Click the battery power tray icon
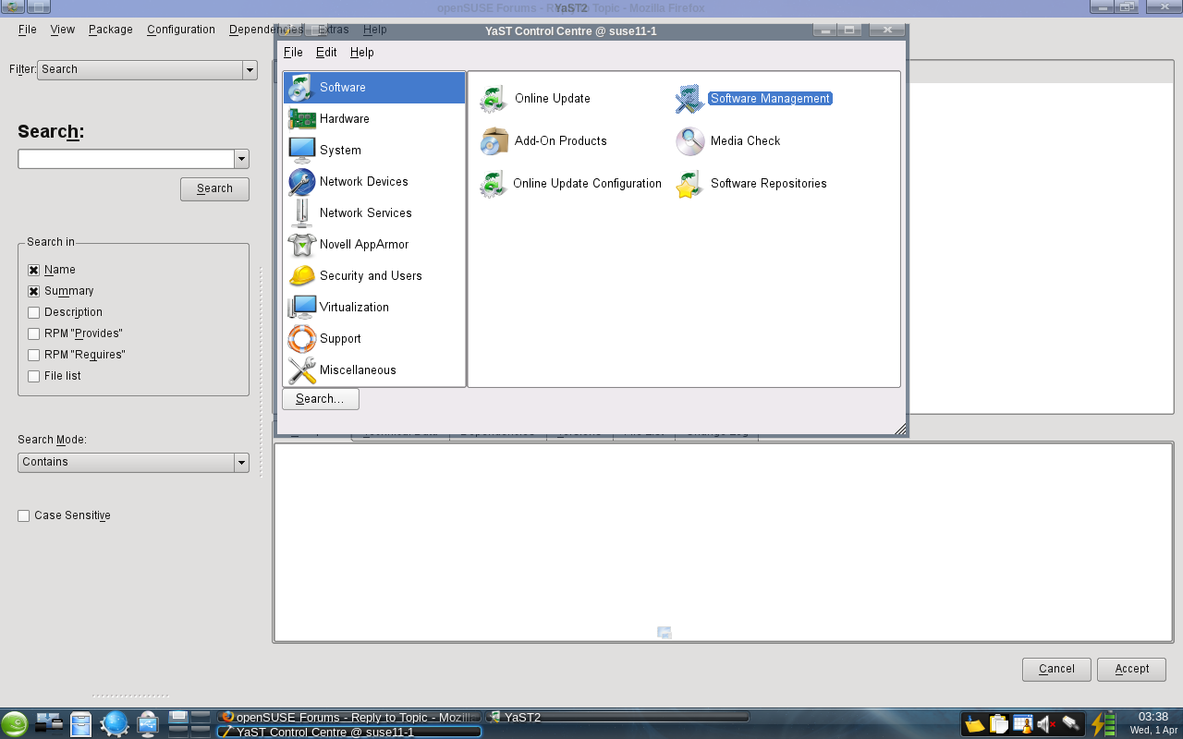The height and width of the screenshot is (739, 1183). [x=1104, y=723]
